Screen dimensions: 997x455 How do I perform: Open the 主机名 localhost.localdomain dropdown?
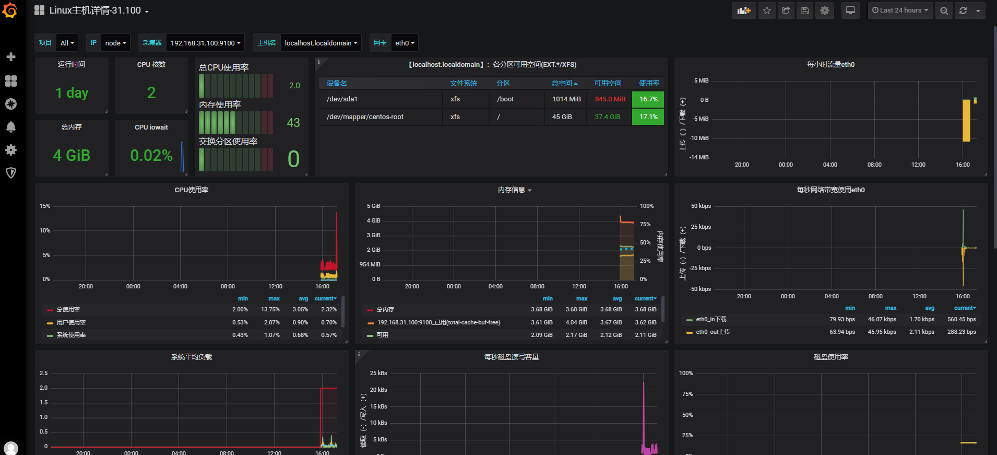(321, 43)
